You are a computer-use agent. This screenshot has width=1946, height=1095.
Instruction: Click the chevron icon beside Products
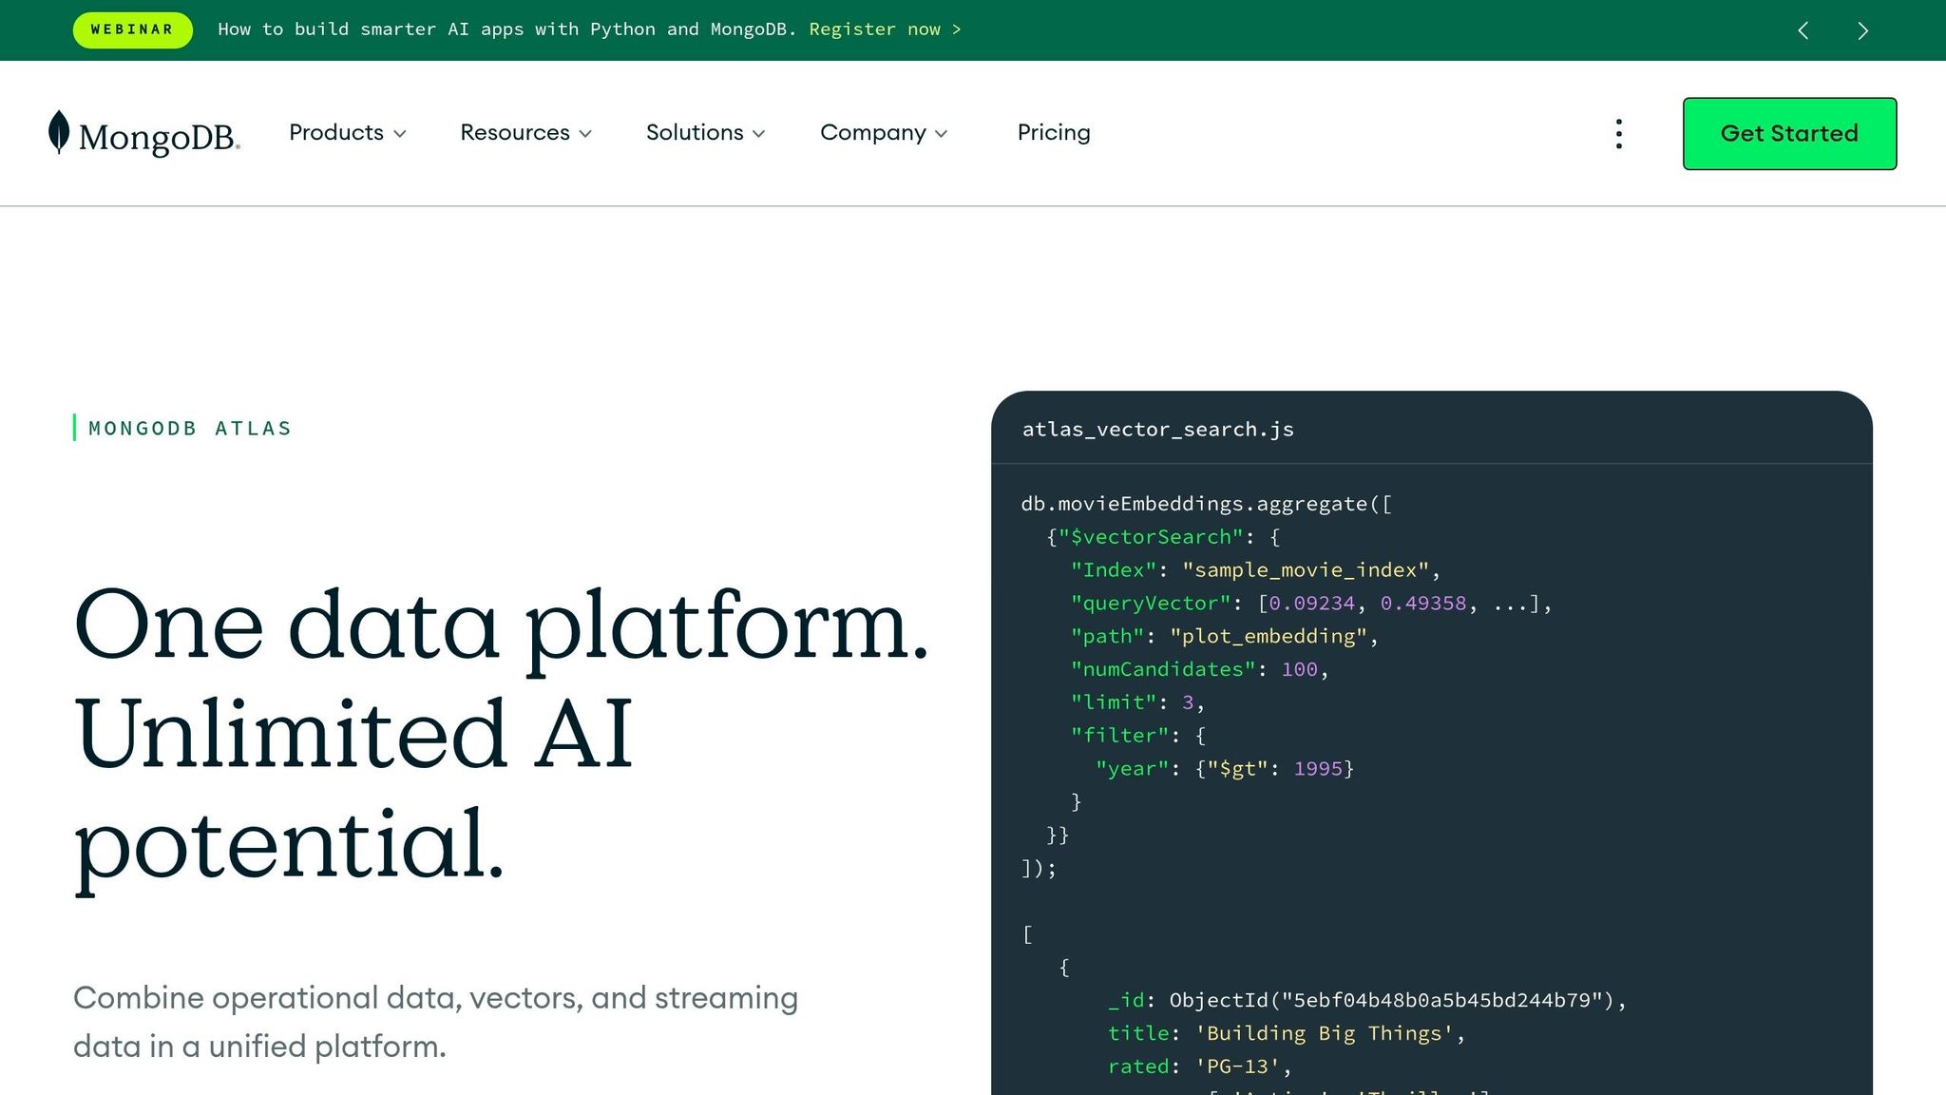(x=402, y=134)
